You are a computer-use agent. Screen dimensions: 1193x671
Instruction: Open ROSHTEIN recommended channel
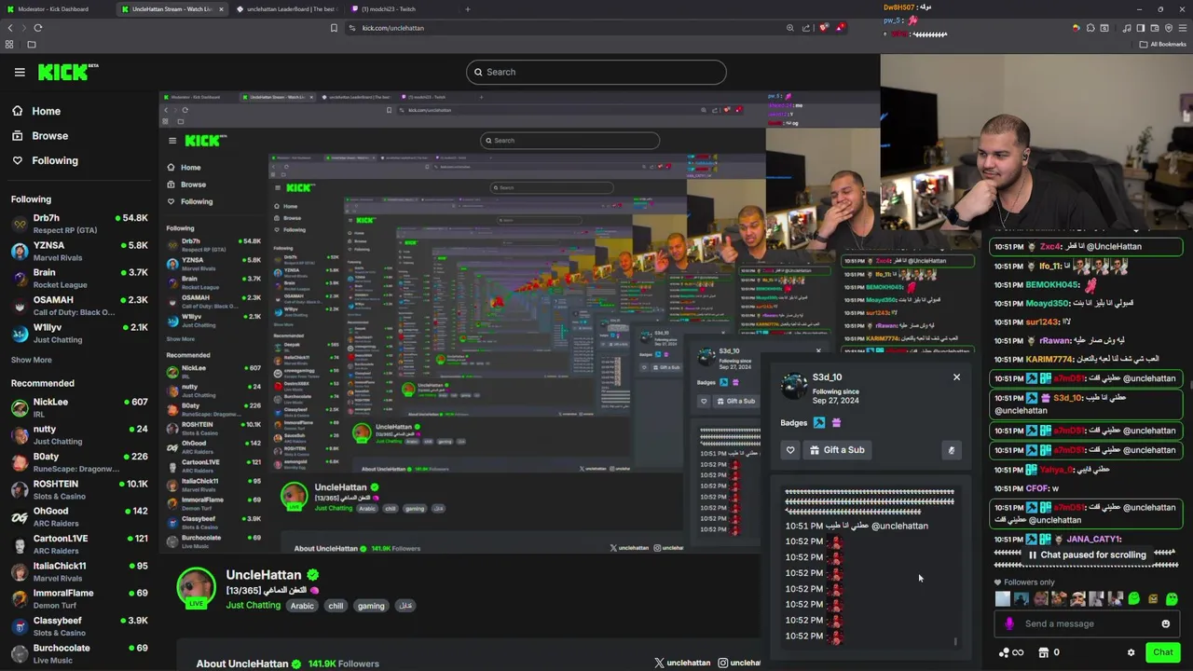(79, 489)
